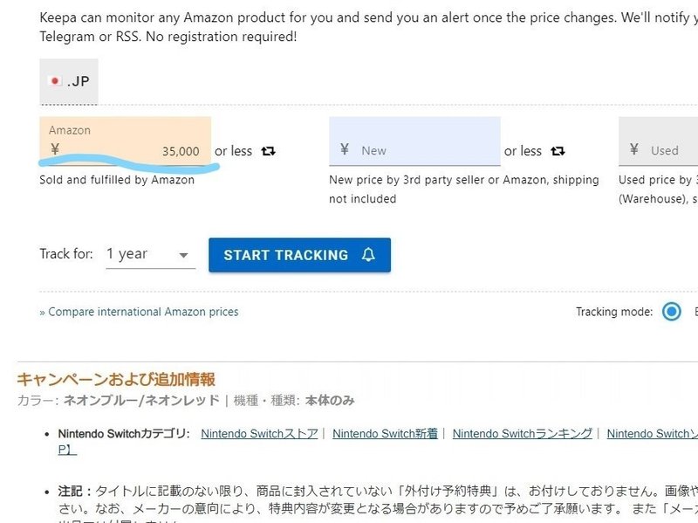698x523 pixels.
Task: Click the yen symbol in Used price field
Action: click(x=634, y=149)
